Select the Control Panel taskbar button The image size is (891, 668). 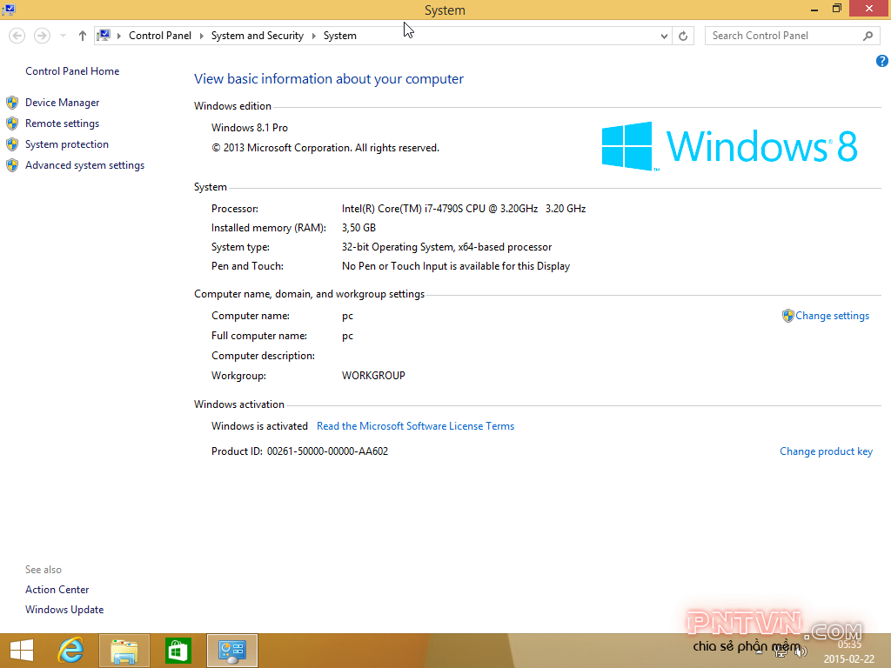coord(231,651)
